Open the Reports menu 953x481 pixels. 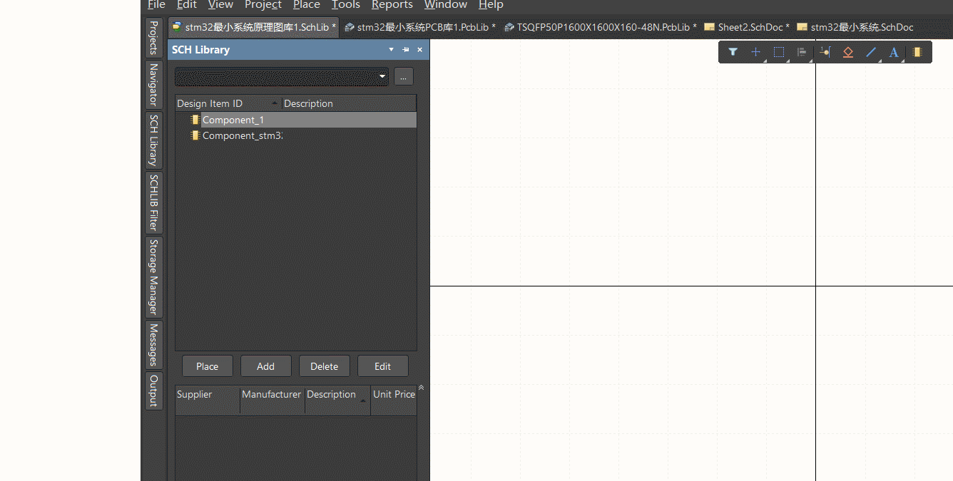pyautogui.click(x=392, y=5)
